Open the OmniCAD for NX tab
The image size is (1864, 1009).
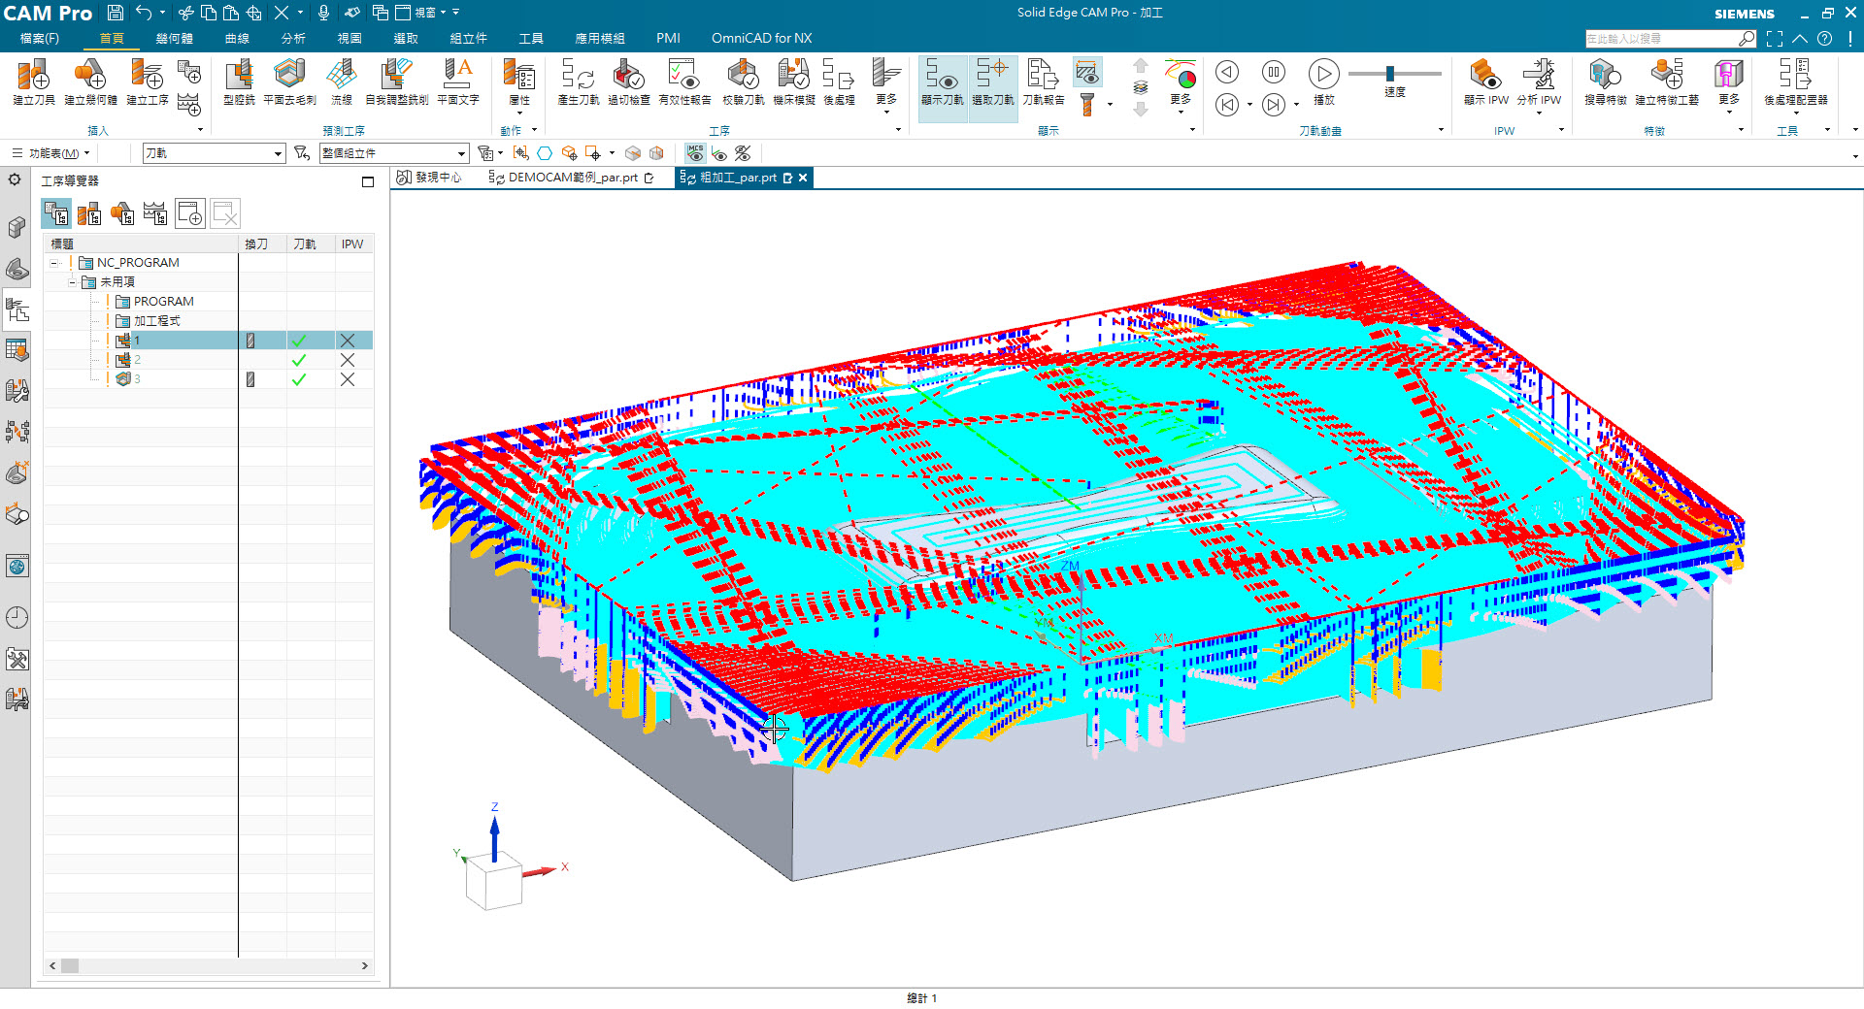point(761,39)
